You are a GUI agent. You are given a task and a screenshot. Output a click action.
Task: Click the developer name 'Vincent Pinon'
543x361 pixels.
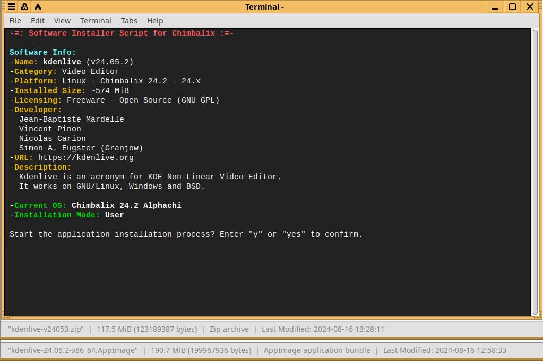50,129
